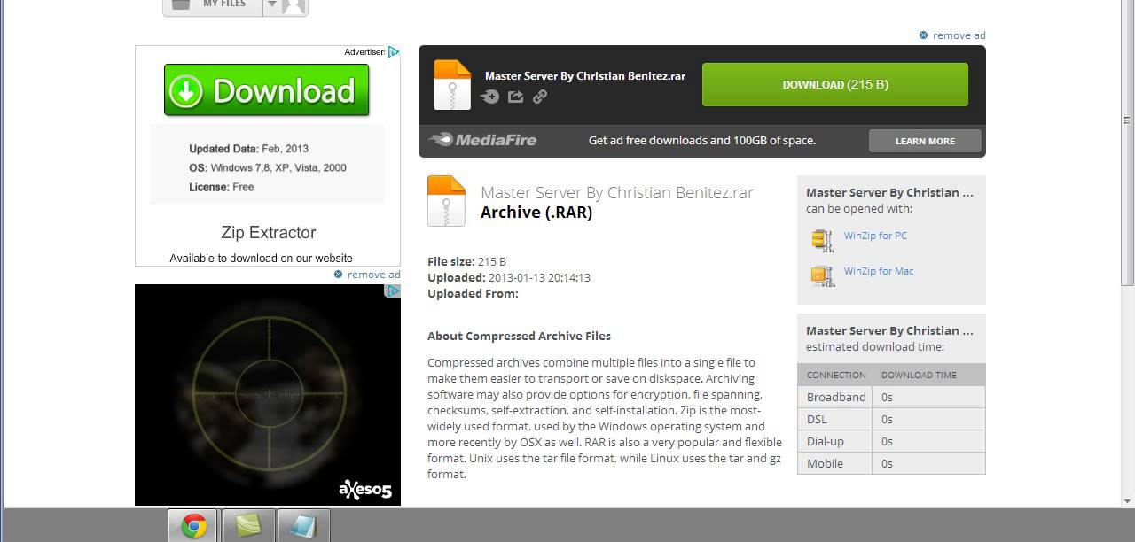Click the 'Uploaded: 2013-01-13 20:14:13' text

[509, 278]
